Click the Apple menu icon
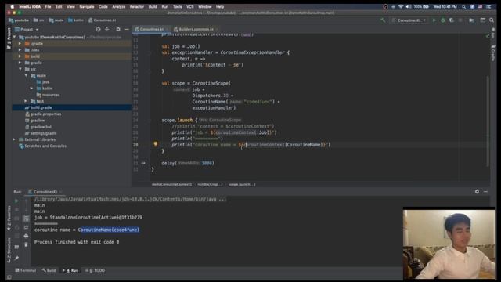Viewport: 501px width, 282px height. click(x=13, y=7)
